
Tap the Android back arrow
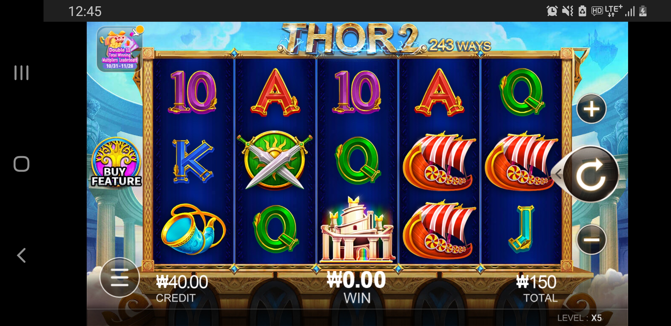(x=21, y=255)
